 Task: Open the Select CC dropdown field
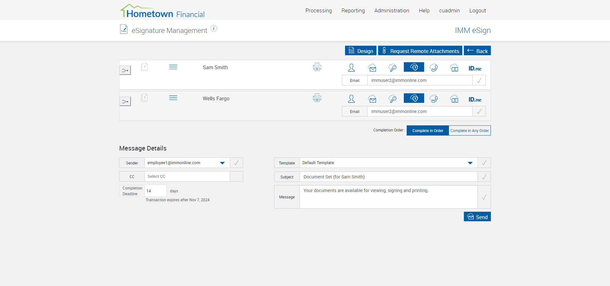pyautogui.click(x=187, y=176)
